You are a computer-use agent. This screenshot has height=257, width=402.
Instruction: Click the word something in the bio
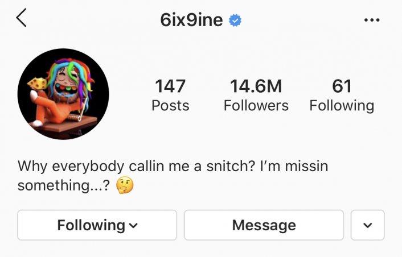coord(54,185)
